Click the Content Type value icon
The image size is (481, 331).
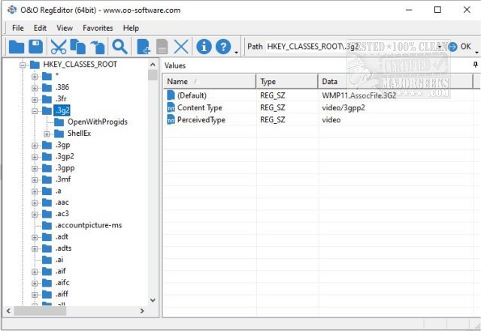click(171, 107)
